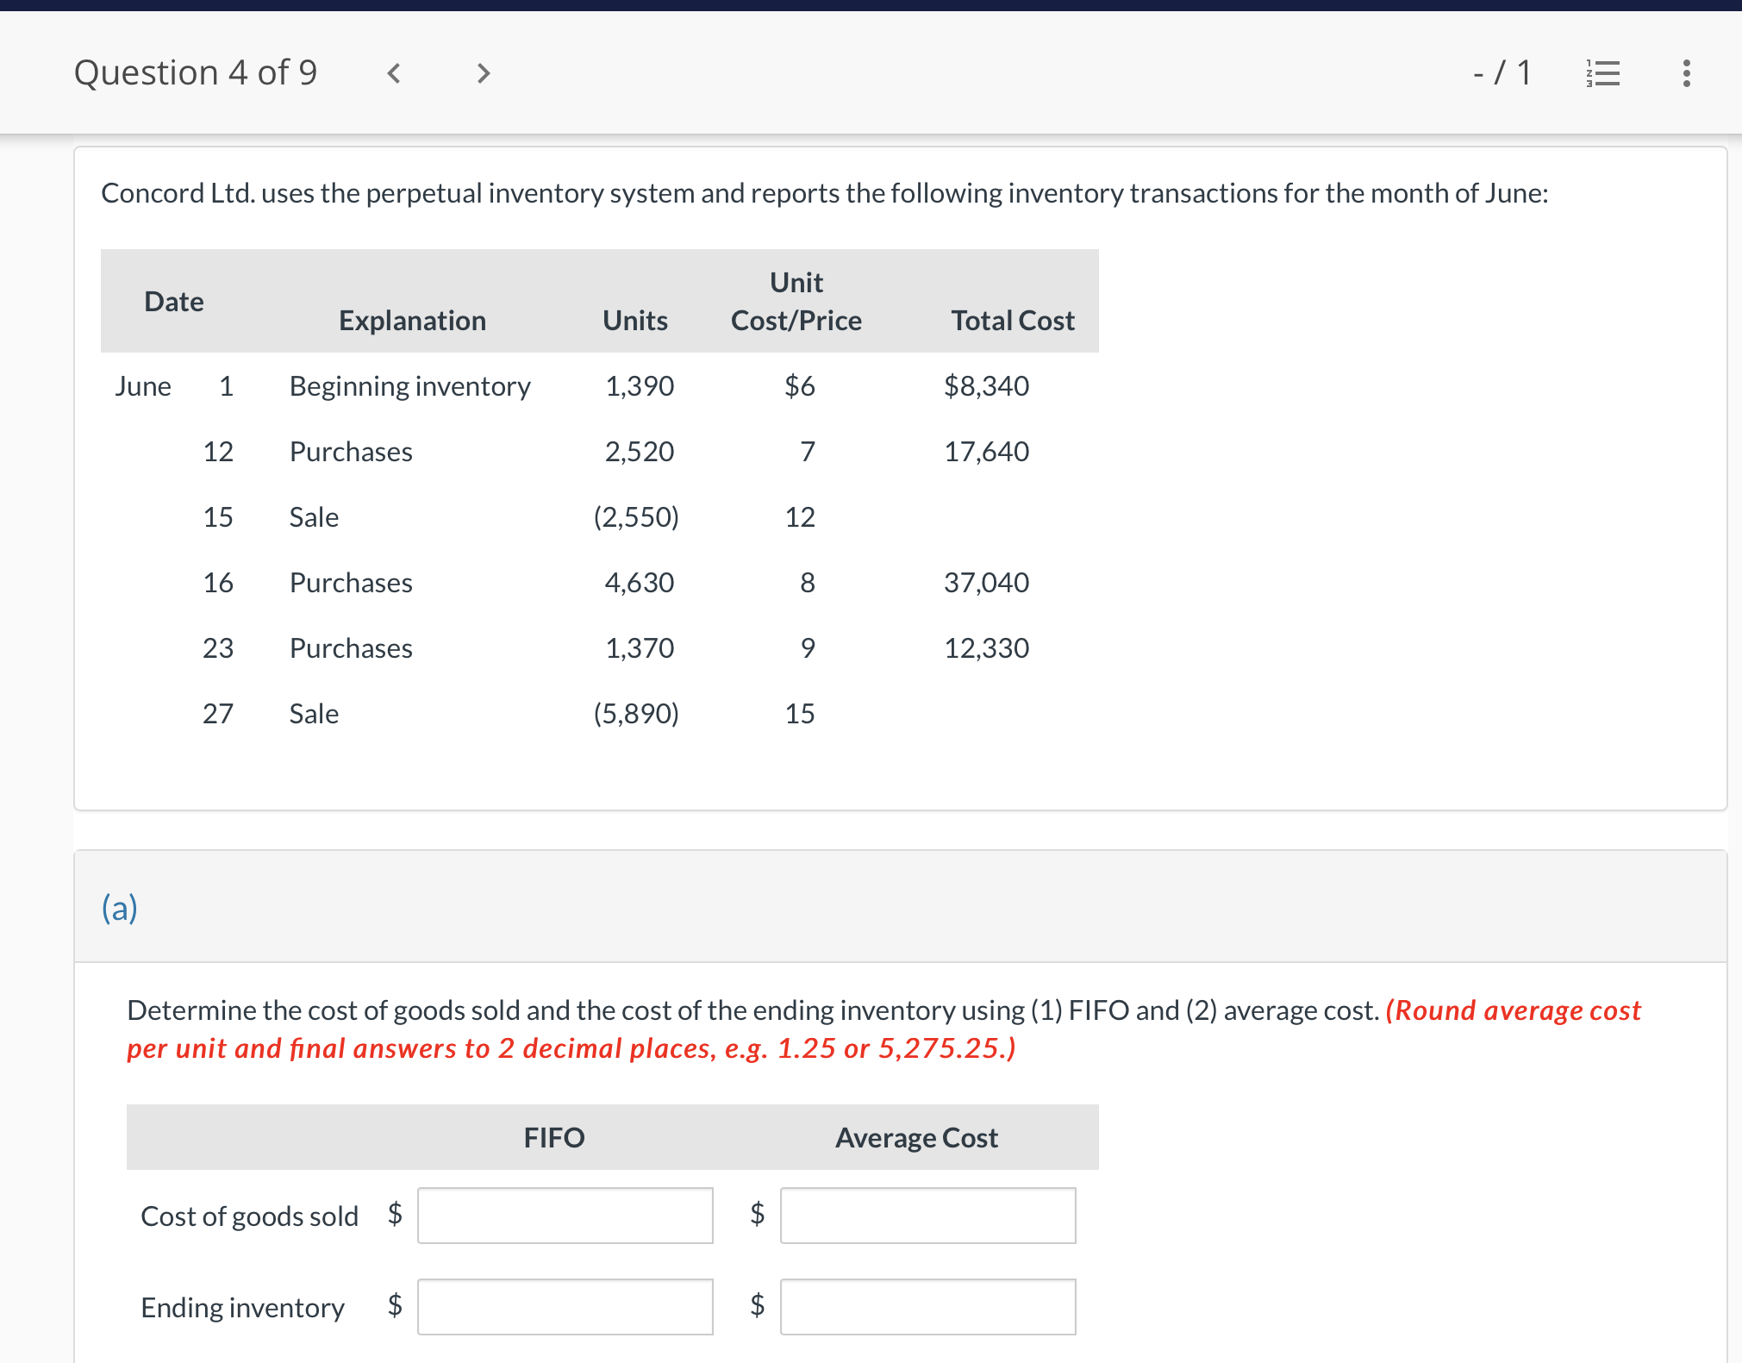Click the Explanation column header
The height and width of the screenshot is (1363, 1742).
[412, 321]
